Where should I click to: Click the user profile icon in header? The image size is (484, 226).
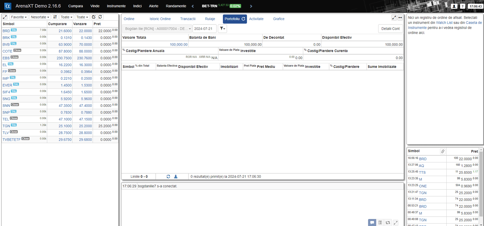(x=454, y=6)
